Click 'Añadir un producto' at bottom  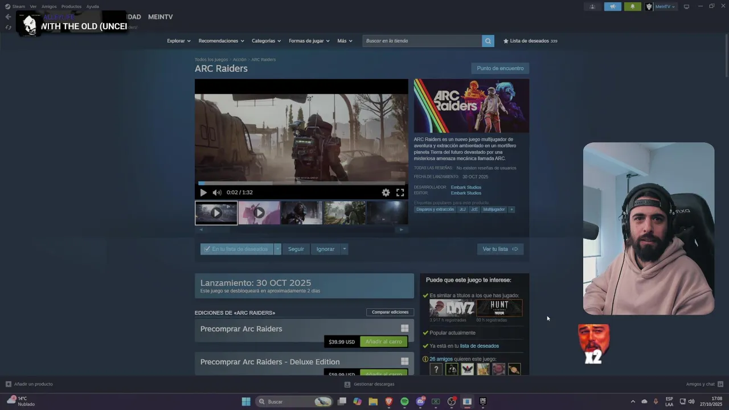click(x=29, y=384)
